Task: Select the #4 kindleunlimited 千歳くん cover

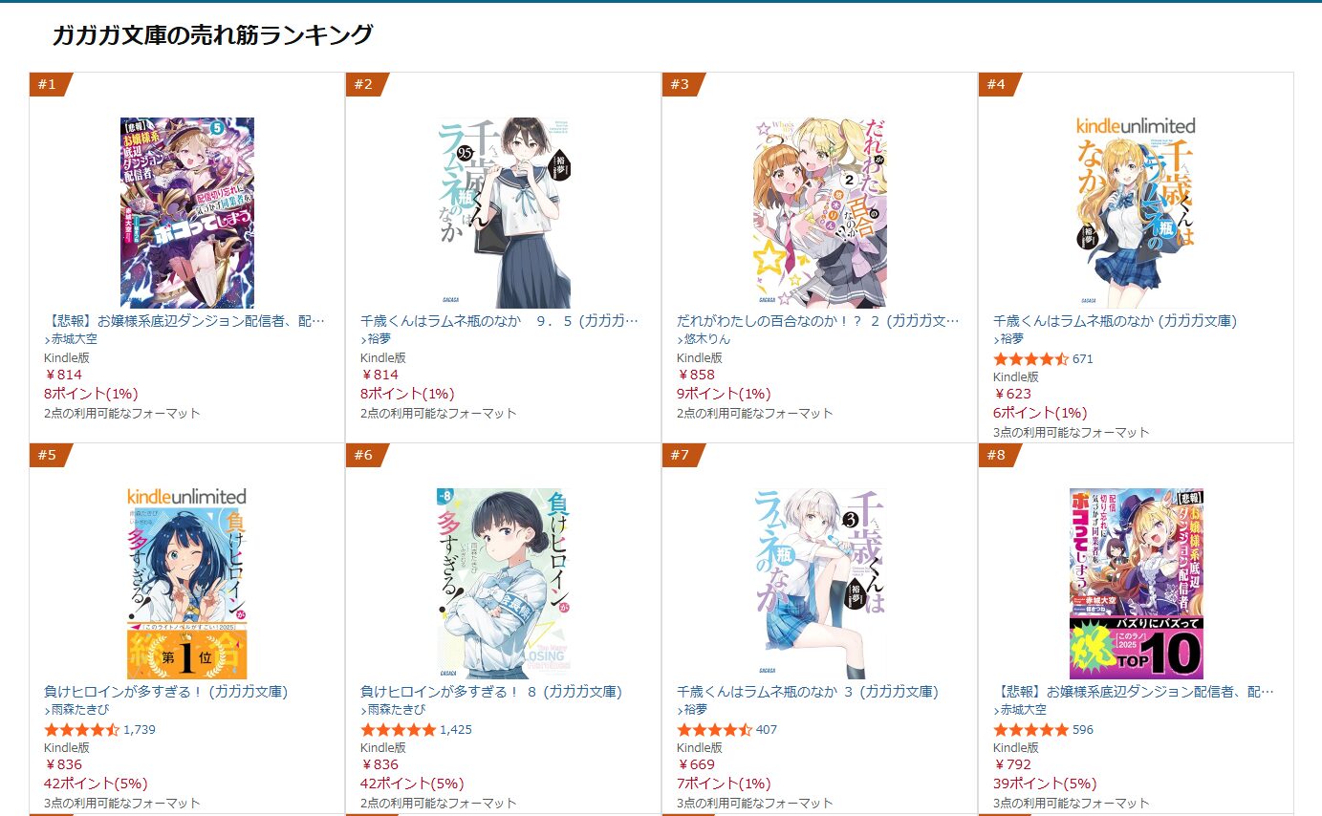Action: pyautogui.click(x=1136, y=212)
